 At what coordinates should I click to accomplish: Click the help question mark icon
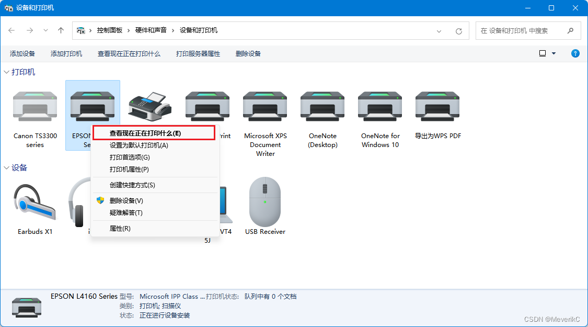(575, 53)
